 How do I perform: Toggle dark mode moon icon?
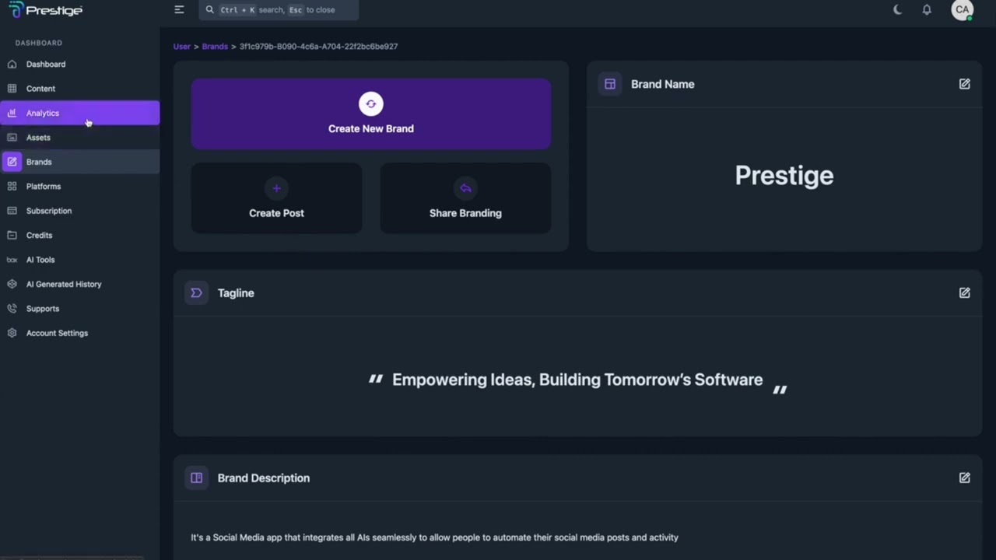[x=897, y=10]
